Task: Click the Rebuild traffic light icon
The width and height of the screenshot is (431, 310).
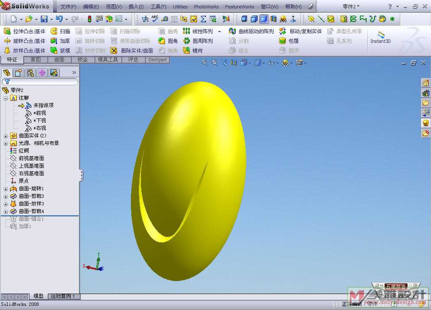Action: 89,18
